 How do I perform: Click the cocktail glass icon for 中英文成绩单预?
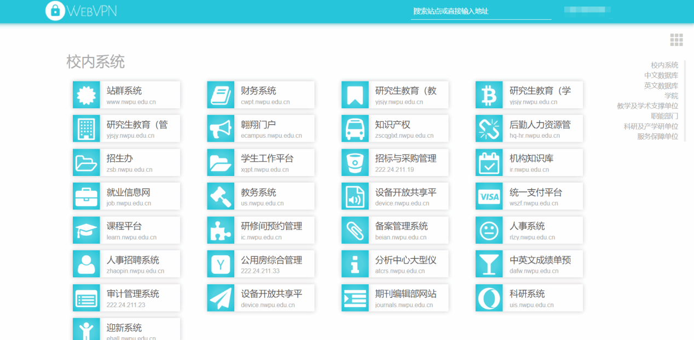click(489, 264)
